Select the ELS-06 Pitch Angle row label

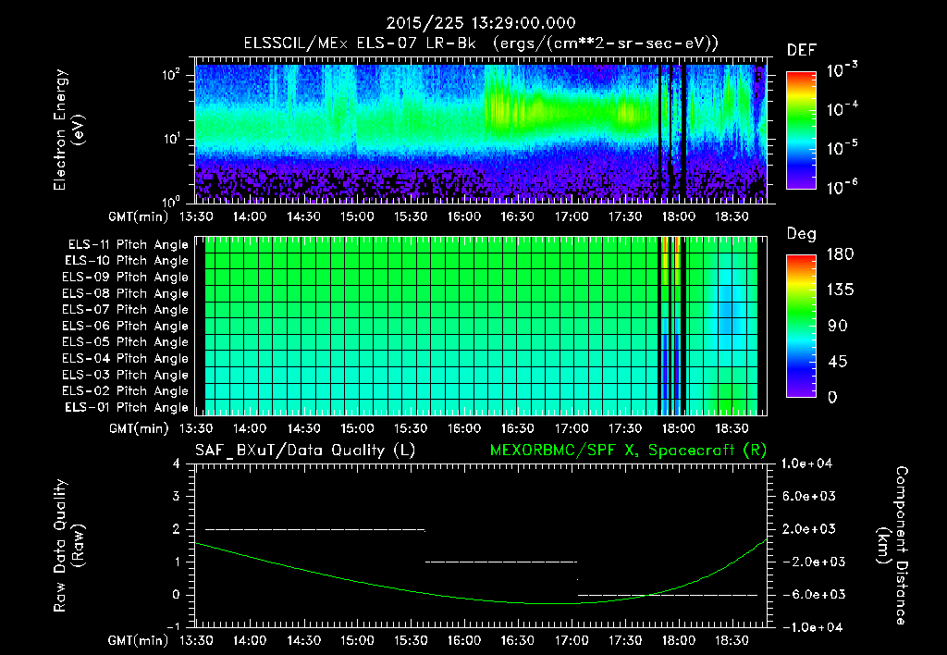[x=126, y=327]
